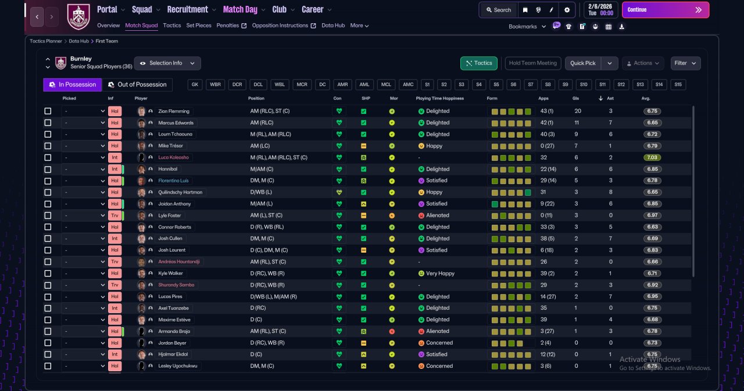The image size is (744, 391).
Task: Click the Out of Possession button
Action: point(138,85)
